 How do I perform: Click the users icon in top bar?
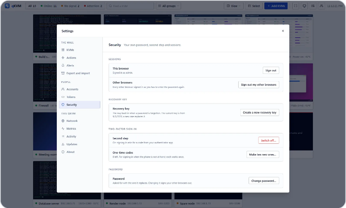(x=322, y=6)
